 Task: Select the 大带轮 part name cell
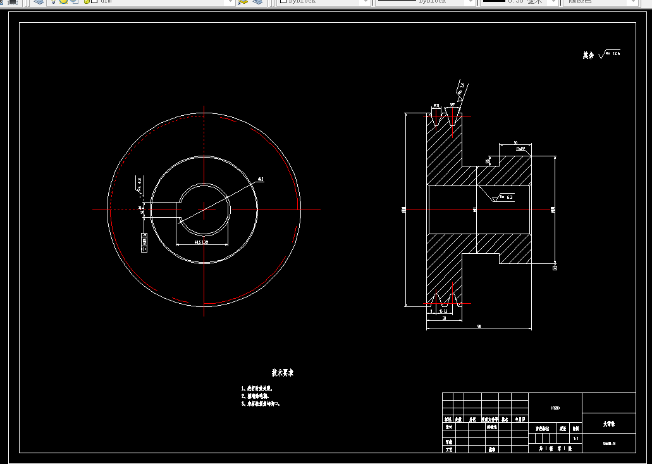click(609, 424)
